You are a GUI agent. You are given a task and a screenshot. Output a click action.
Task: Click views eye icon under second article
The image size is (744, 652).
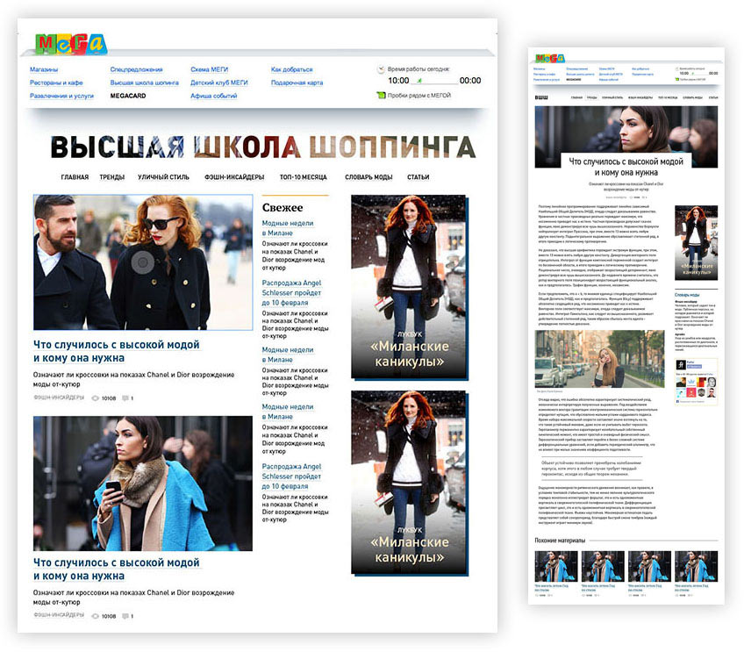pyautogui.click(x=95, y=616)
